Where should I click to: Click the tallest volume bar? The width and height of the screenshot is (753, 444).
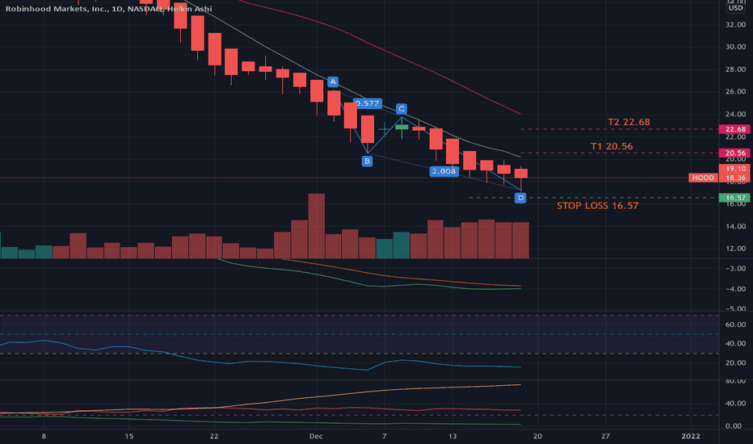tap(316, 226)
